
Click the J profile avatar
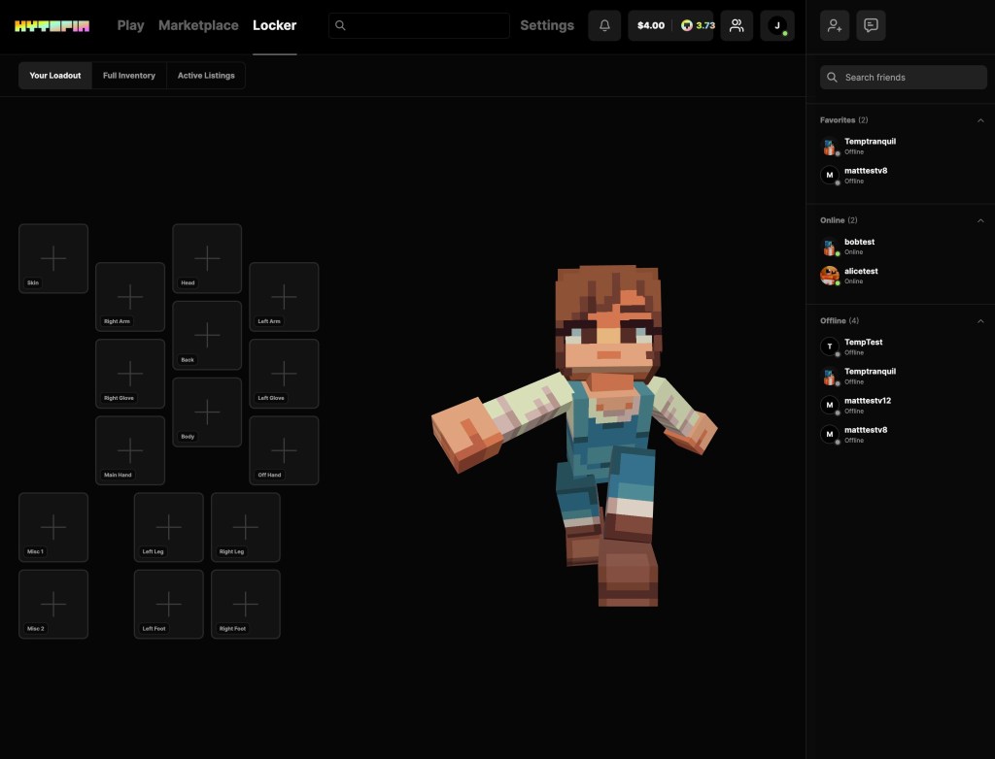click(777, 25)
